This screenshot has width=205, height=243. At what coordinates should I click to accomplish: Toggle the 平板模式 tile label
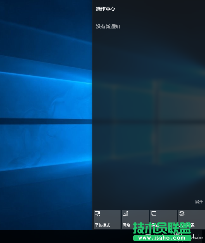[102, 225]
